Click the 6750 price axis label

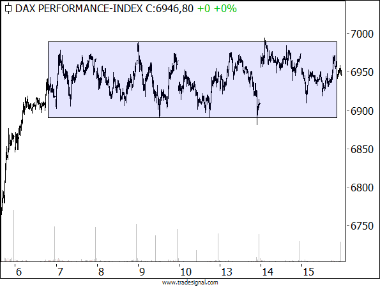[x=362, y=226]
